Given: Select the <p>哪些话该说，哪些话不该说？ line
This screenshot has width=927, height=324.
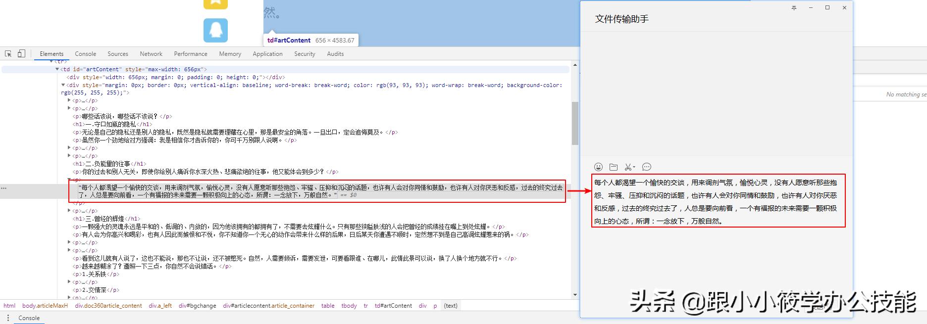Looking at the screenshot, I should coord(122,116).
